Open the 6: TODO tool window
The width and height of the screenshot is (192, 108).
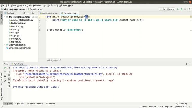pos(19,103)
